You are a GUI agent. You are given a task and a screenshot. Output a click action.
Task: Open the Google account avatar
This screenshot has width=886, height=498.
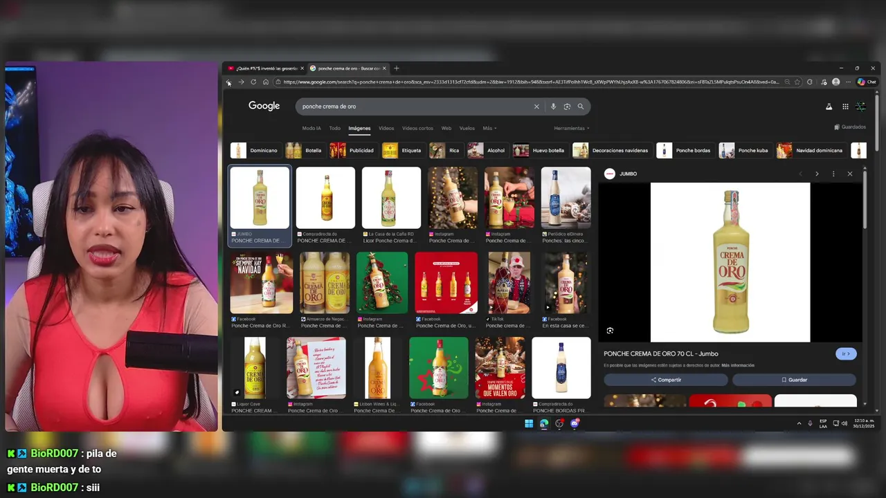coord(860,107)
